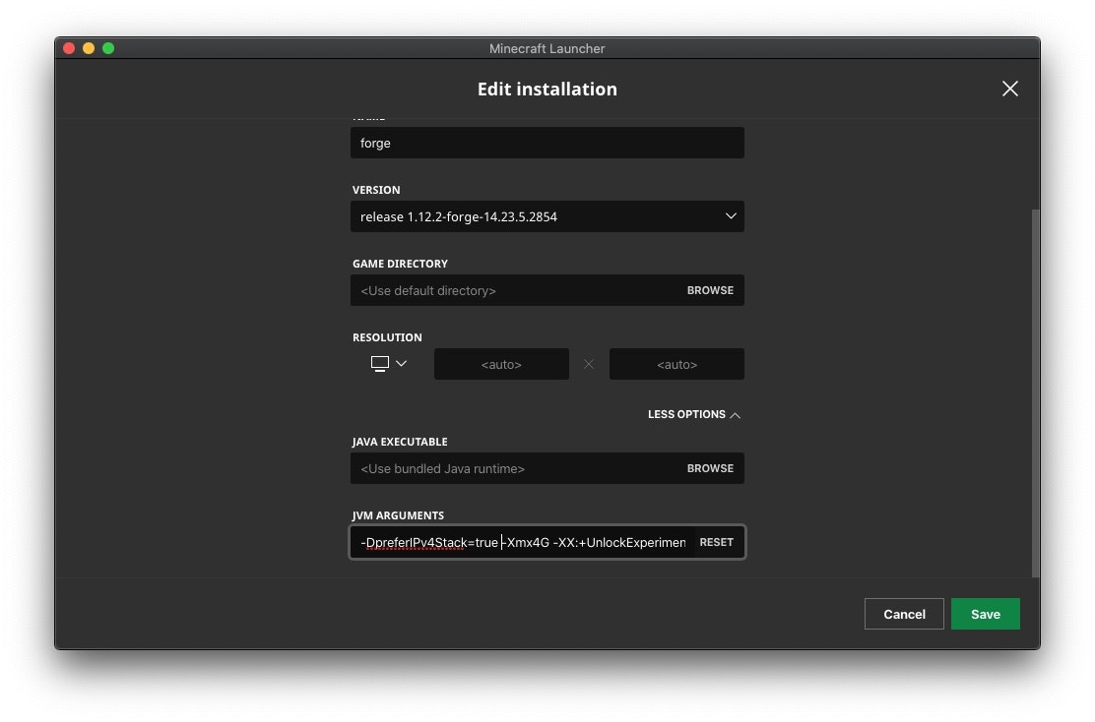Viewport: 1095px width, 722px height.
Task: Click the red close window button
Action: coord(69,48)
